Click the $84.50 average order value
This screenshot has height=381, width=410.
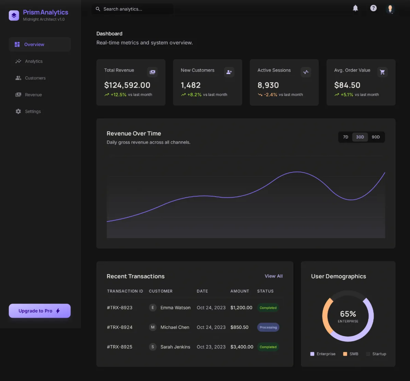(x=347, y=85)
